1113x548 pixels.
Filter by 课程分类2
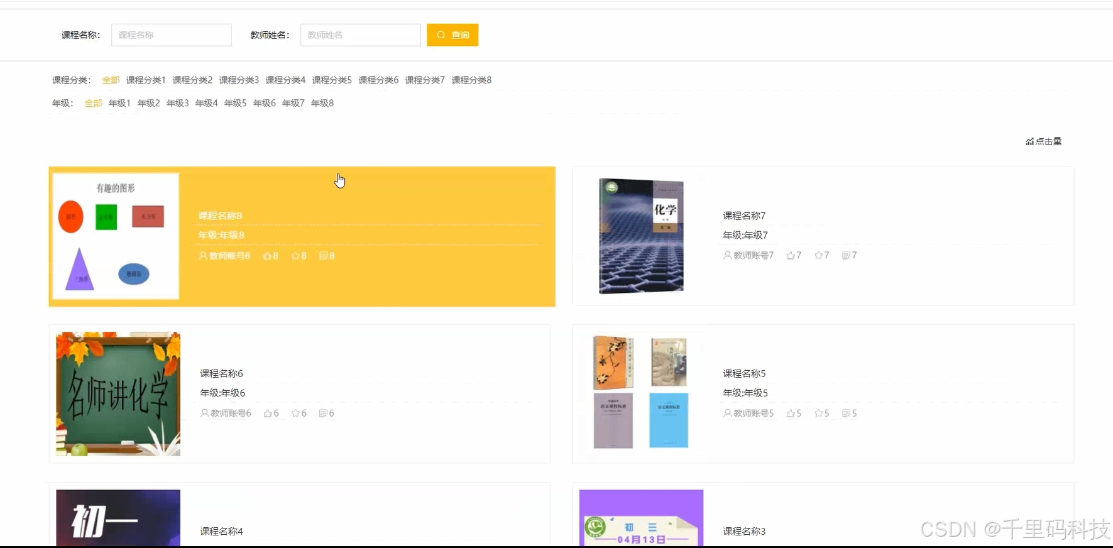192,80
